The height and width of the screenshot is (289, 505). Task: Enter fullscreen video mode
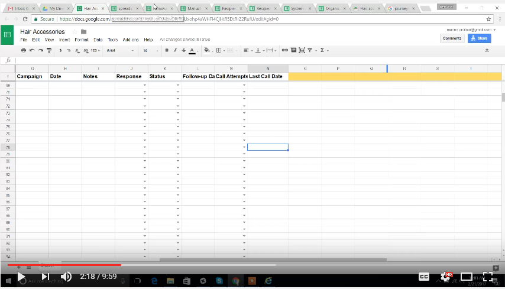click(x=488, y=277)
